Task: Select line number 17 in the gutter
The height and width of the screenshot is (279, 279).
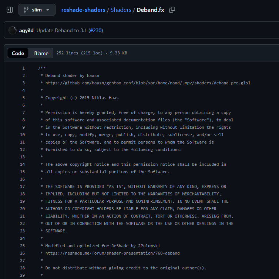Action: 22,186
